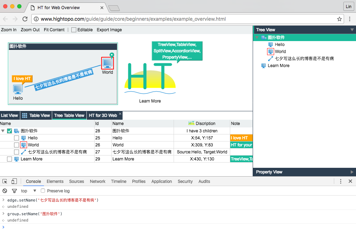The height and width of the screenshot is (231, 356).
Task: Click the Zoom In button
Action: [x=9, y=30]
